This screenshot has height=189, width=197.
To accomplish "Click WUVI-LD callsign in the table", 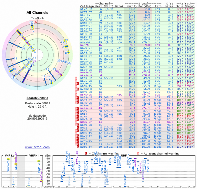I will (86, 119).
